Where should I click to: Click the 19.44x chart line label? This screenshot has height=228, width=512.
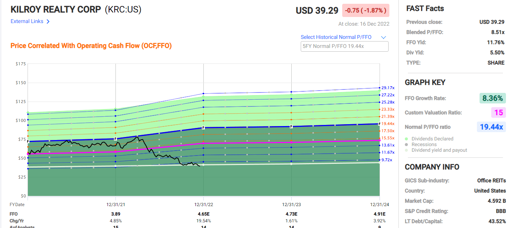point(388,124)
